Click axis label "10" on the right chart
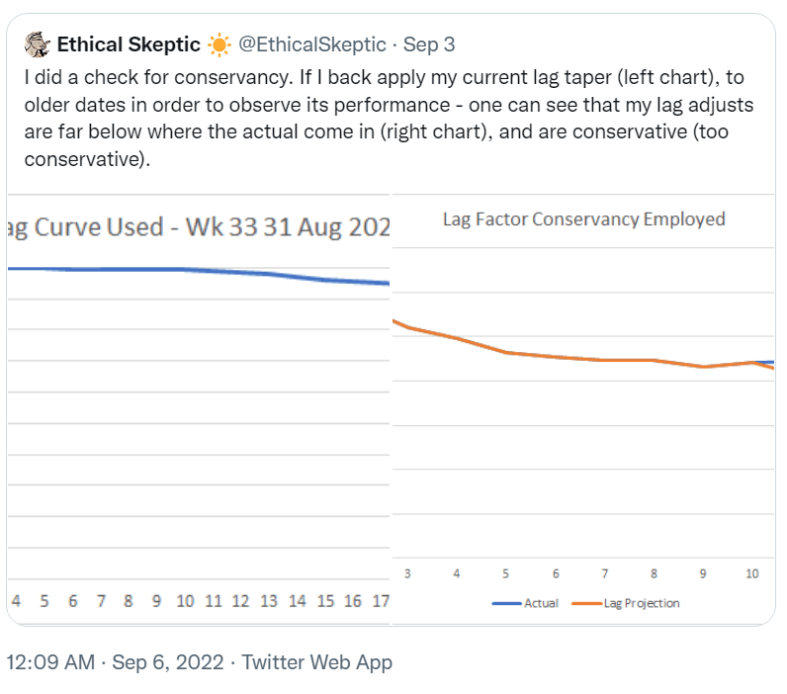This screenshot has width=787, height=694. [751, 573]
